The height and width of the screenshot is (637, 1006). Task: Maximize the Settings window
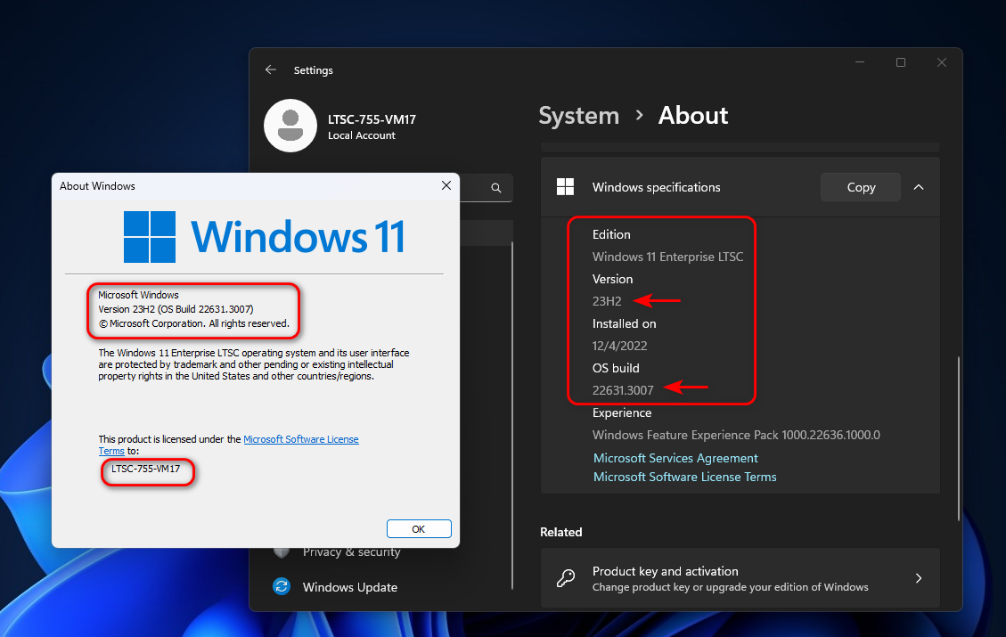coord(901,62)
